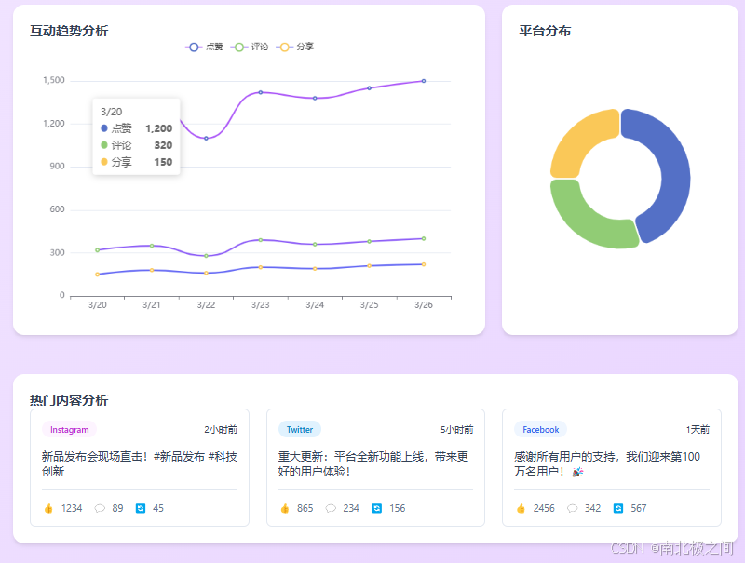Toggle the 点赞 series in chart legend
This screenshot has width=745, height=563.
(203, 47)
